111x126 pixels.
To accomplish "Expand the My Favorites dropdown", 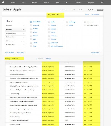I will (96, 14).
